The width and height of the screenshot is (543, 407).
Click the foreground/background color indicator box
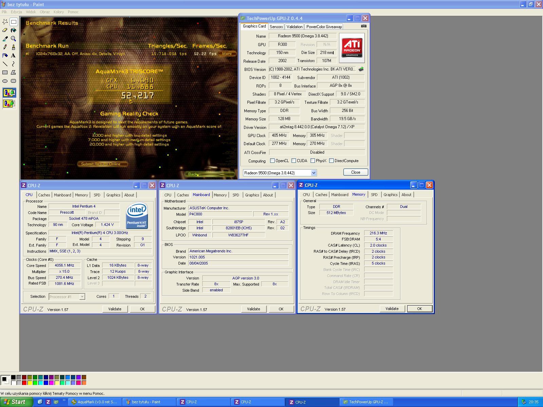tap(5, 380)
